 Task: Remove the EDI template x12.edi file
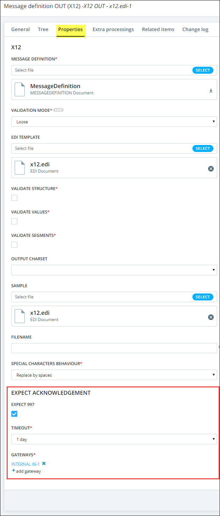point(211,169)
